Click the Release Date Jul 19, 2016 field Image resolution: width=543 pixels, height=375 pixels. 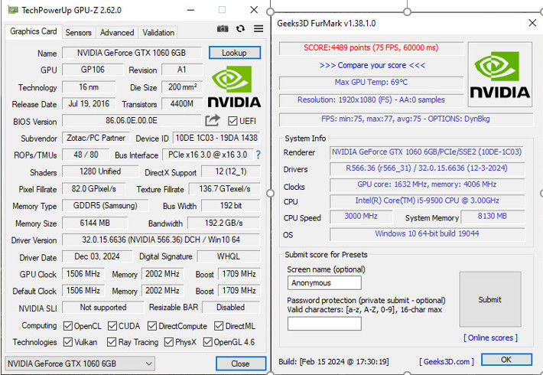89,103
